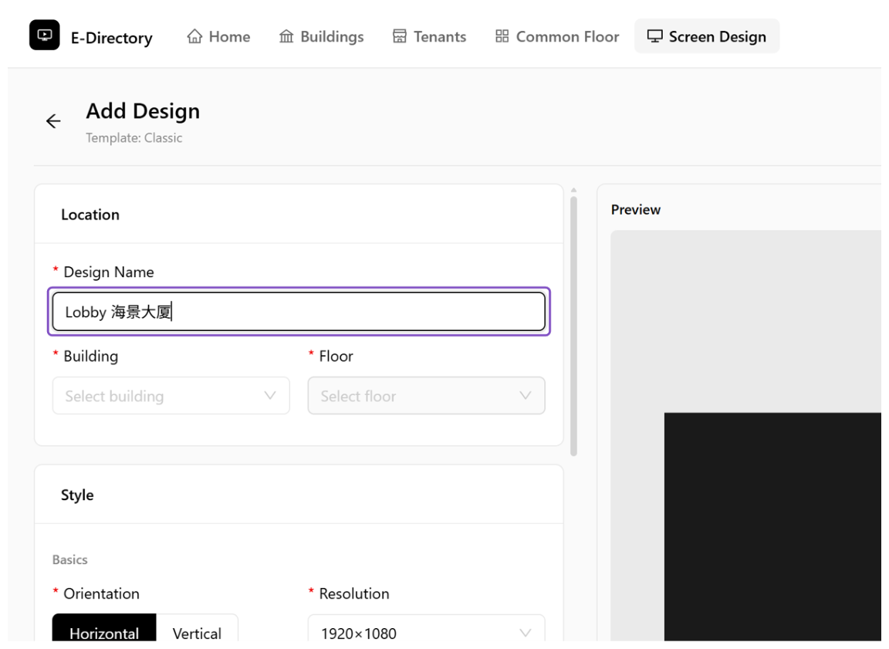Viewport: 889px width, 649px height.
Task: Click the chevron in the Resolution box
Action: click(x=526, y=633)
